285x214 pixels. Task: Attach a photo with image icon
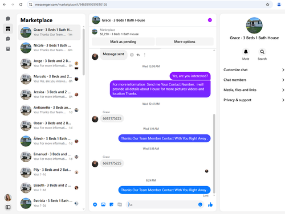pyautogui.click(x=103, y=204)
